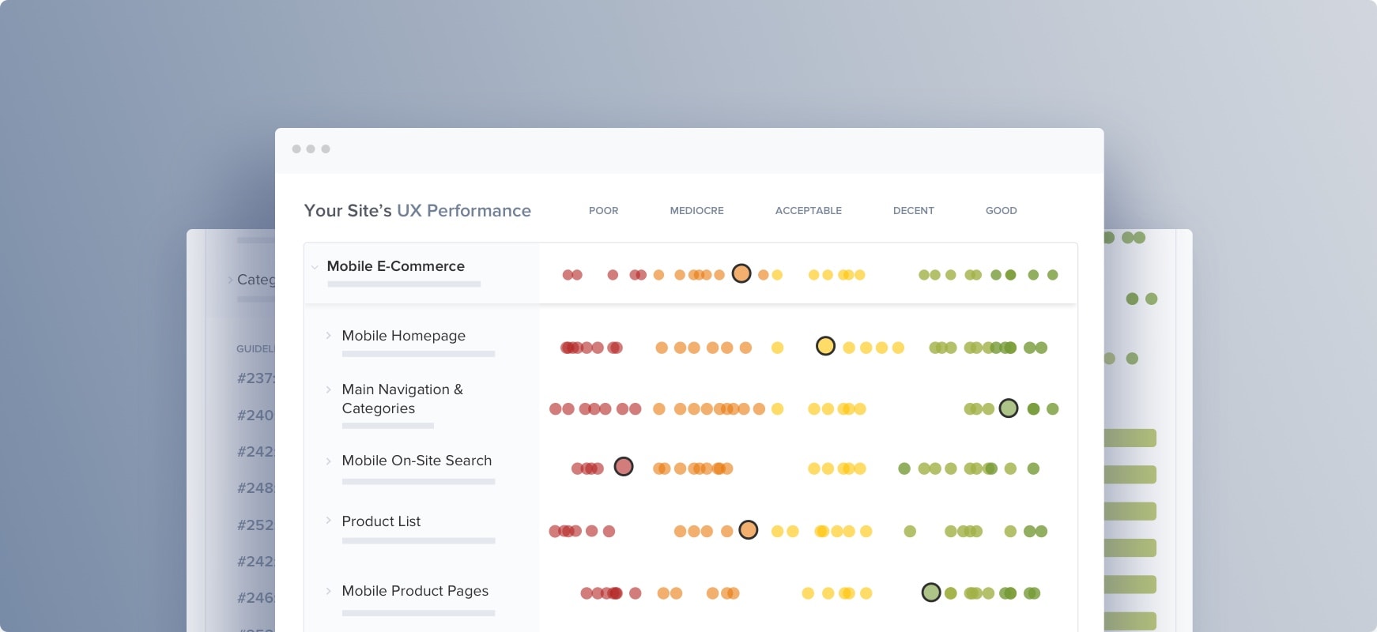The height and width of the screenshot is (632, 1377).
Task: Click the outlined green dot in Mobile Product Pages row
Action: [x=931, y=592]
